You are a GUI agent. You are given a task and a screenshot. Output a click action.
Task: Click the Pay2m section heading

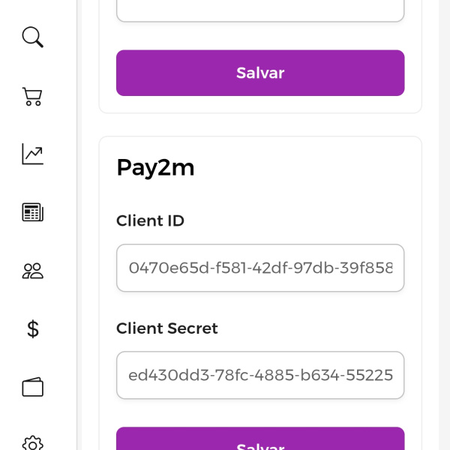[x=155, y=168]
